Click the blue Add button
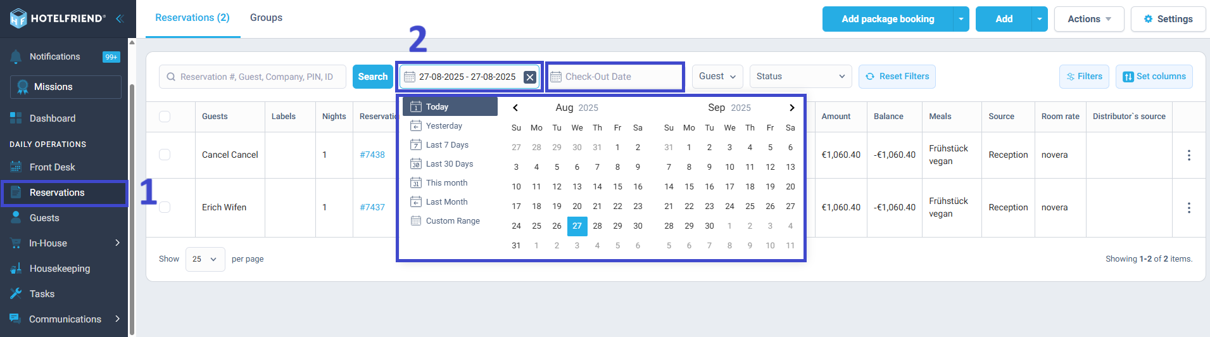 1004,19
